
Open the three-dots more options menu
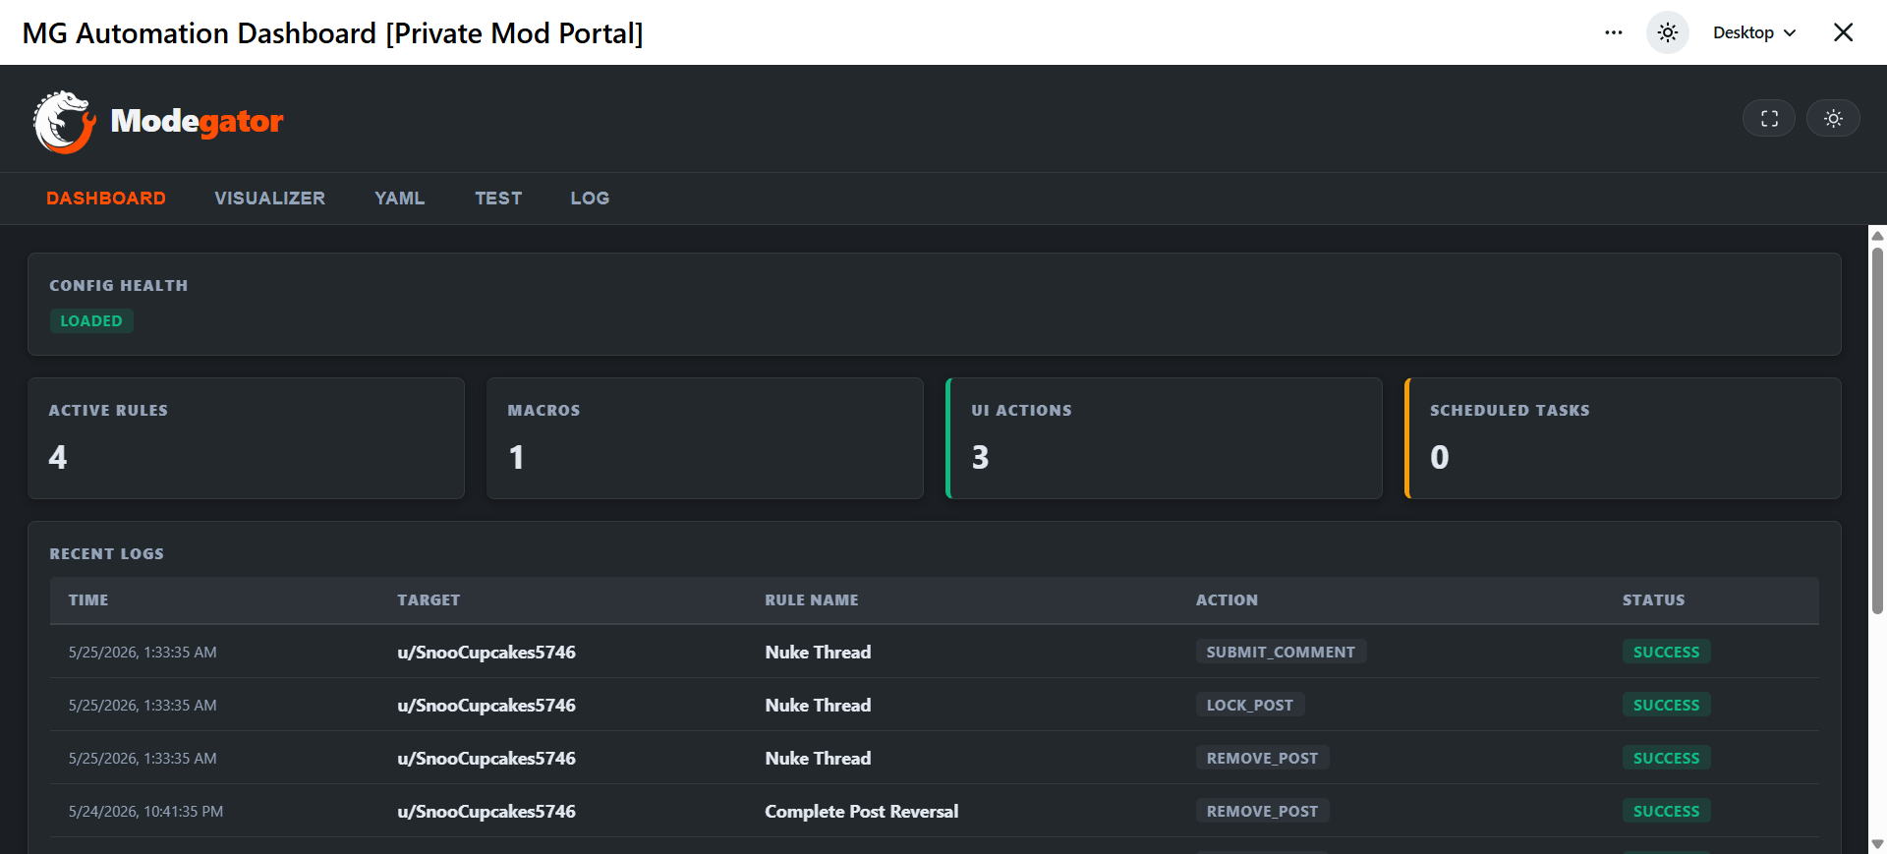point(1614,32)
